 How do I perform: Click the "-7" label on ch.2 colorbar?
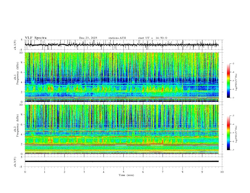click(x=233, y=150)
